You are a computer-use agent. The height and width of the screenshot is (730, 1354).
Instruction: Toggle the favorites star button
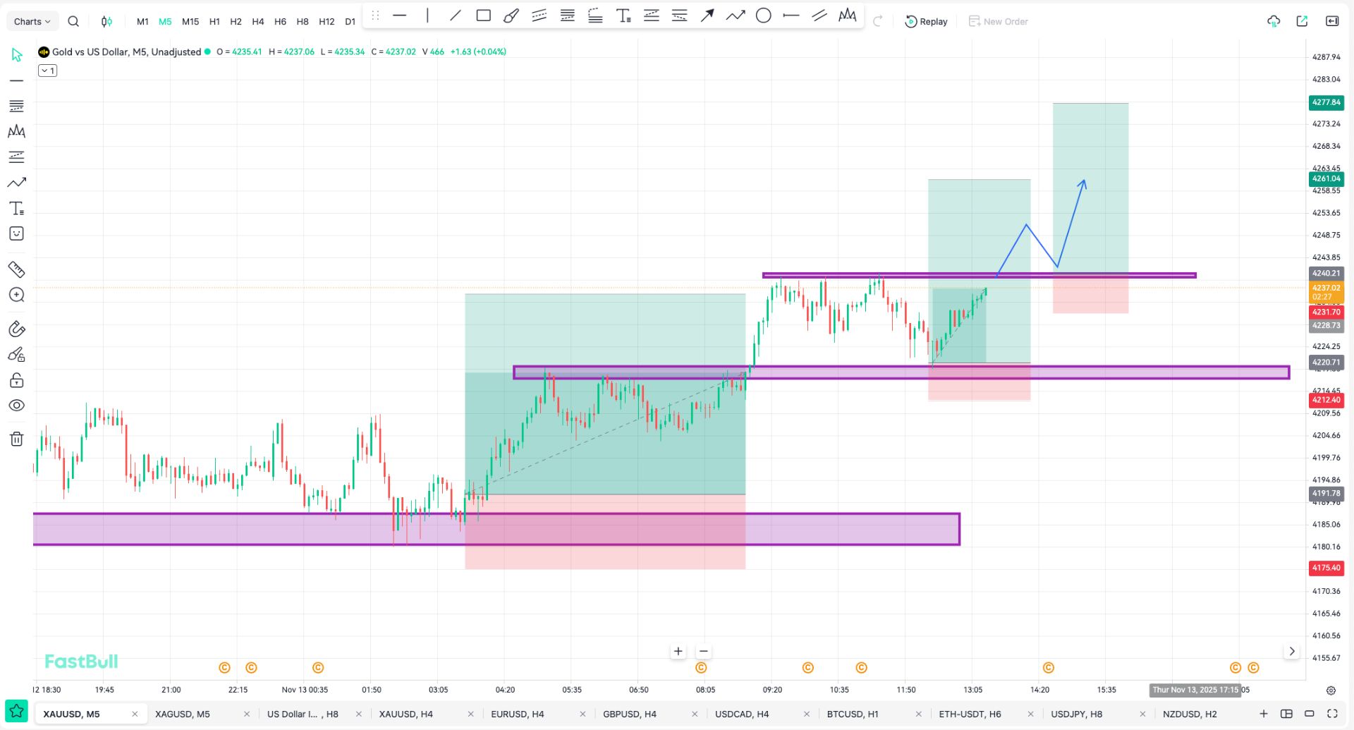pyautogui.click(x=16, y=711)
